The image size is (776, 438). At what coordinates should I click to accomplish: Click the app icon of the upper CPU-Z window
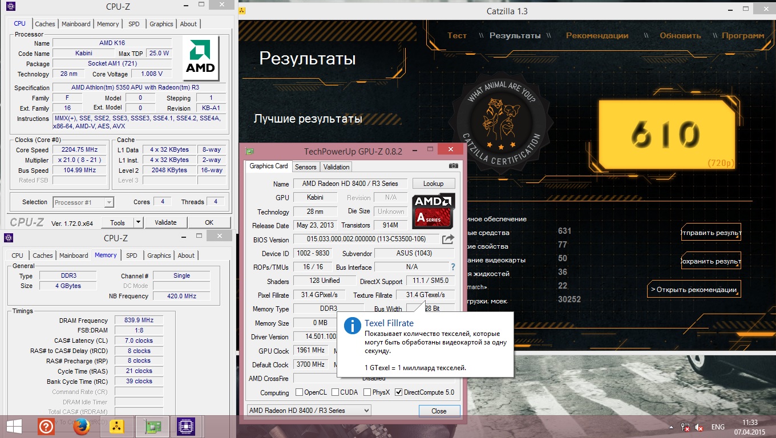pos(11,7)
